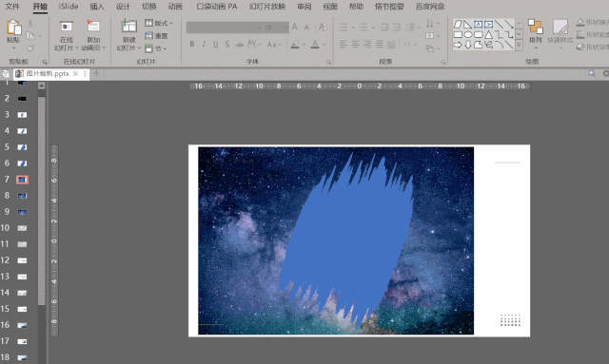
Task: Switch to the 设计 design tab
Action: [123, 7]
